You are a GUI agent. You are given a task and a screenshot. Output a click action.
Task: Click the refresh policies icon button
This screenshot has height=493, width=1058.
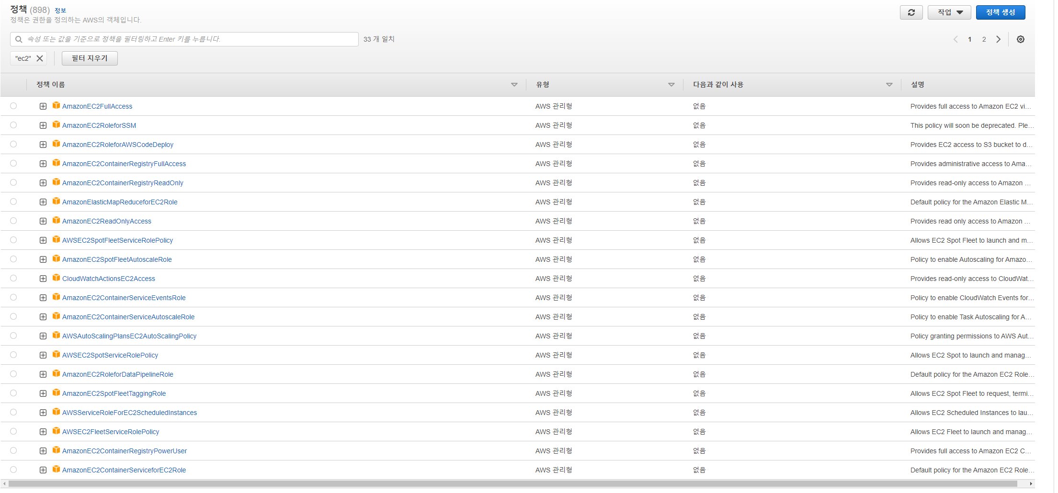(x=911, y=12)
